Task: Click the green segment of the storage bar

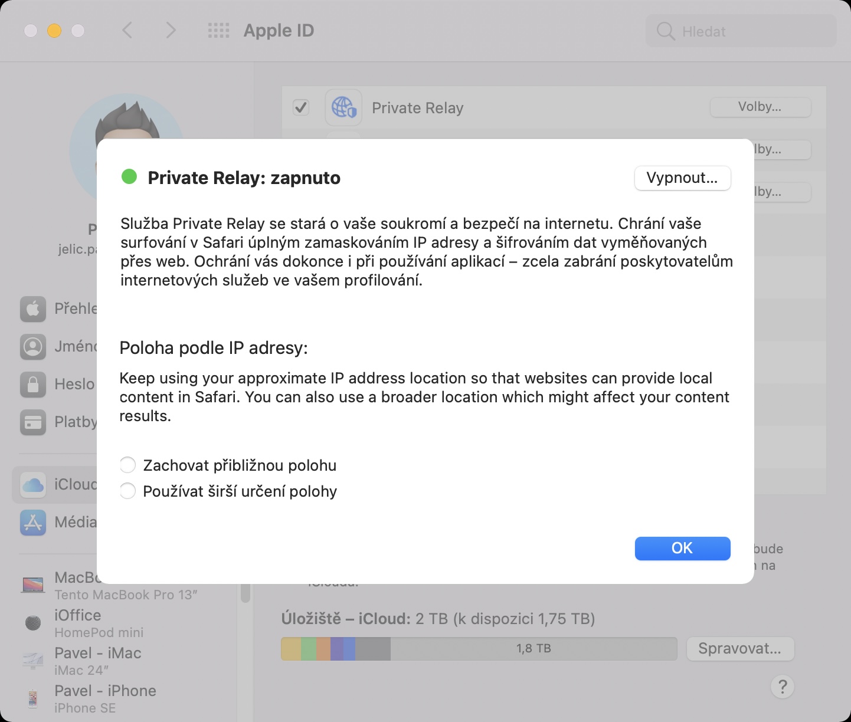Action: 309,649
